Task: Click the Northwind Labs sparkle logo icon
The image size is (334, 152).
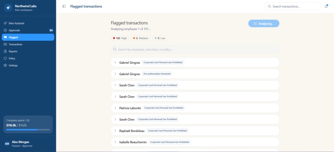Action: point(8,8)
